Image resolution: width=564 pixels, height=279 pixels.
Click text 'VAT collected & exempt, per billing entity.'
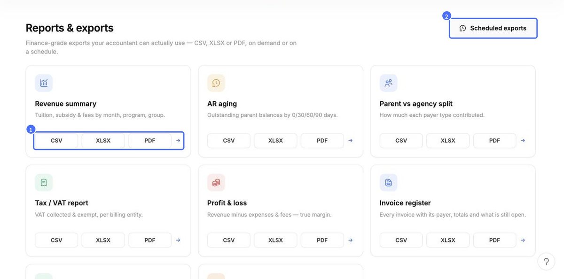pos(89,215)
